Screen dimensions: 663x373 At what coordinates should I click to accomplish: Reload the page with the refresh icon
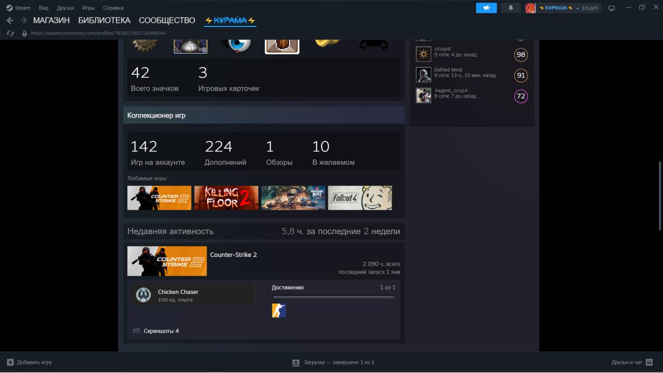click(x=10, y=33)
